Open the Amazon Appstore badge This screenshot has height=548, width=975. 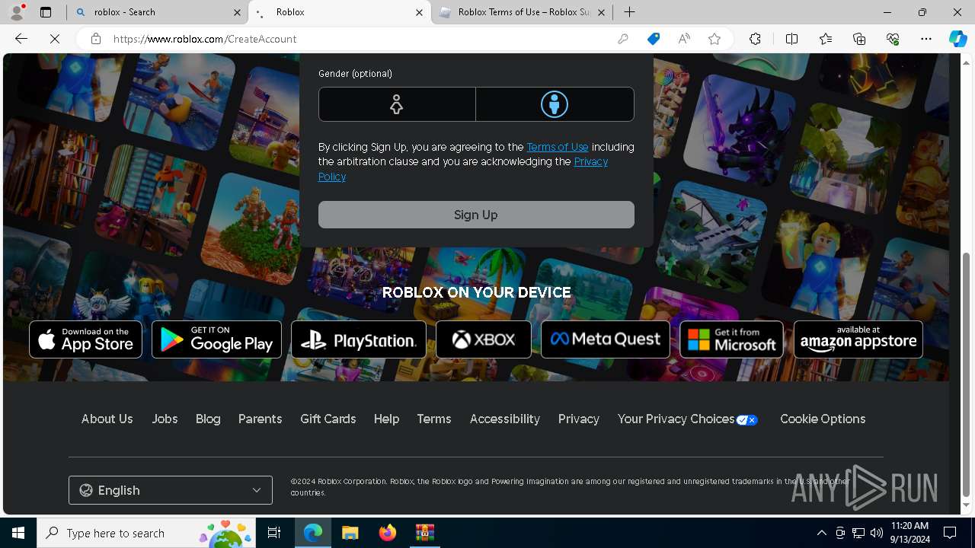(858, 339)
